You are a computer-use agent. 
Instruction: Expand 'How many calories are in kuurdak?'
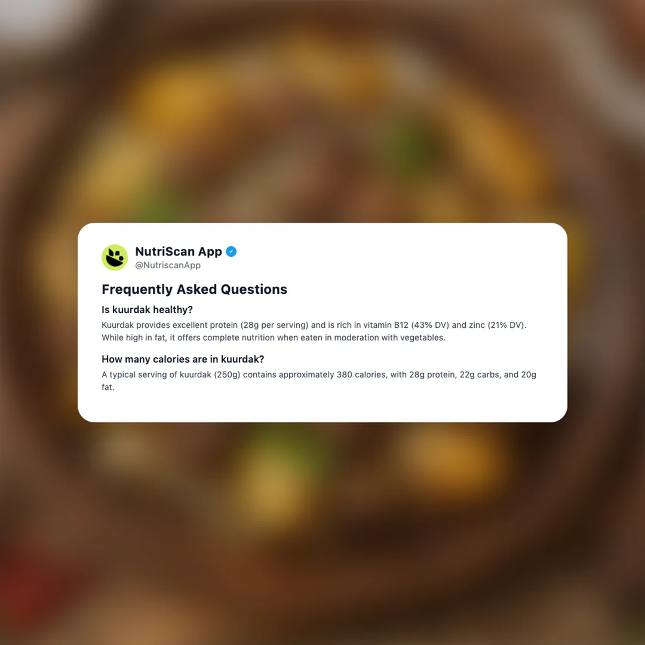click(x=183, y=359)
